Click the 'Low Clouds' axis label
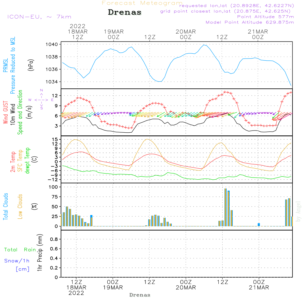 [x=20, y=206]
